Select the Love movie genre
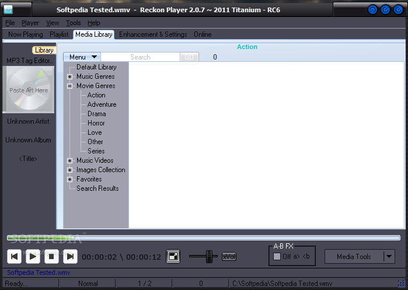 click(x=95, y=132)
